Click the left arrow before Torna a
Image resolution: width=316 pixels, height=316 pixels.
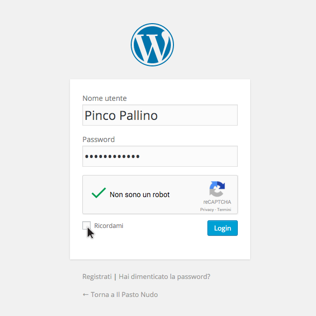(x=85, y=294)
